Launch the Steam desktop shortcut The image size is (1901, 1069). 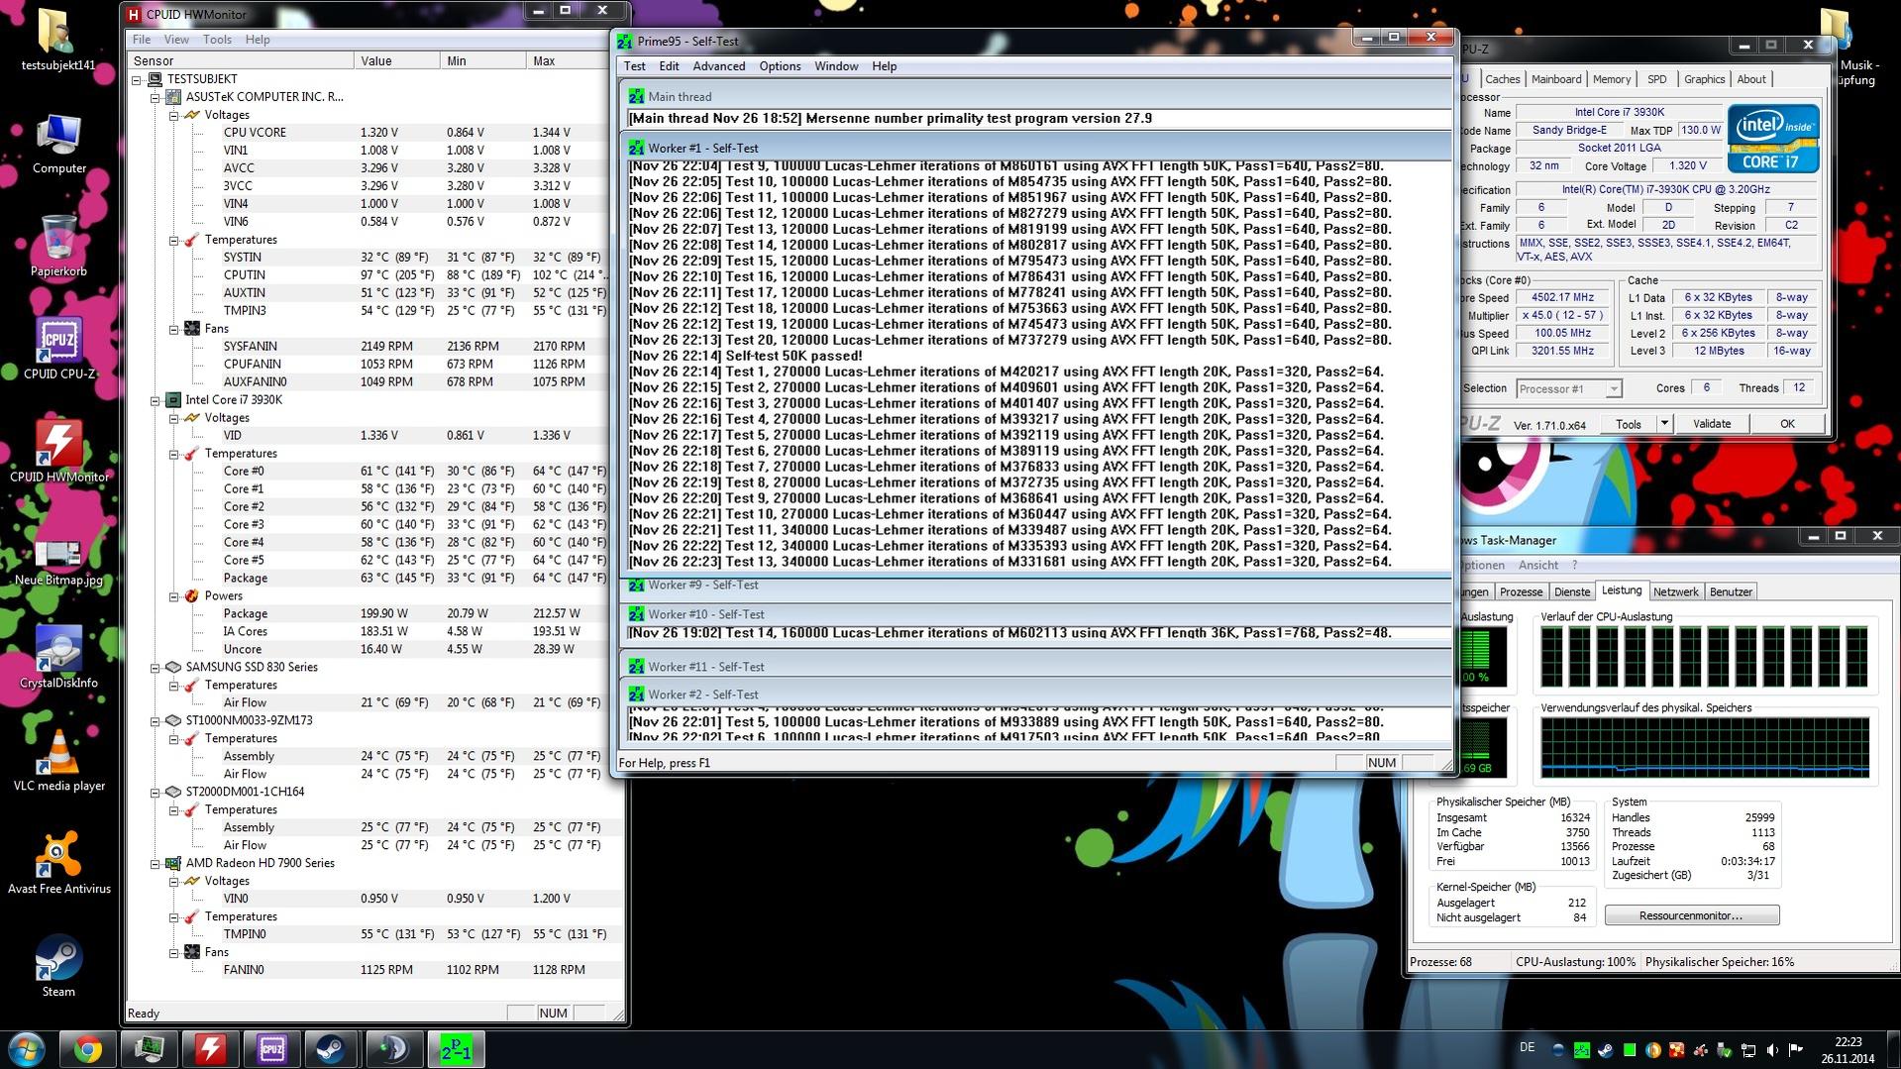58,967
